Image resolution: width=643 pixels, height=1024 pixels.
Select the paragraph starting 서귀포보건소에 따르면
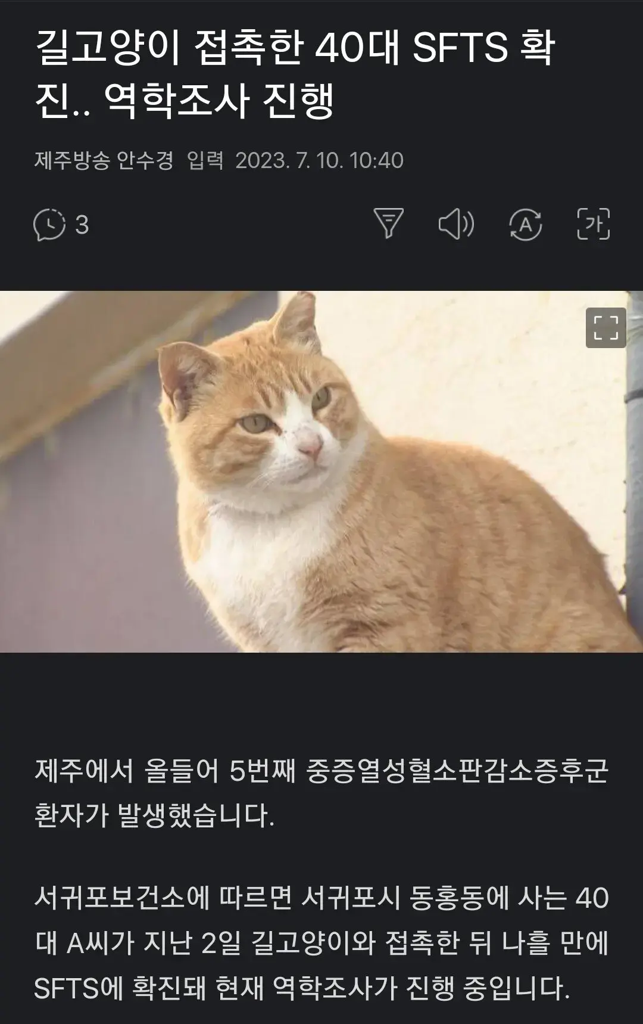tap(321, 943)
